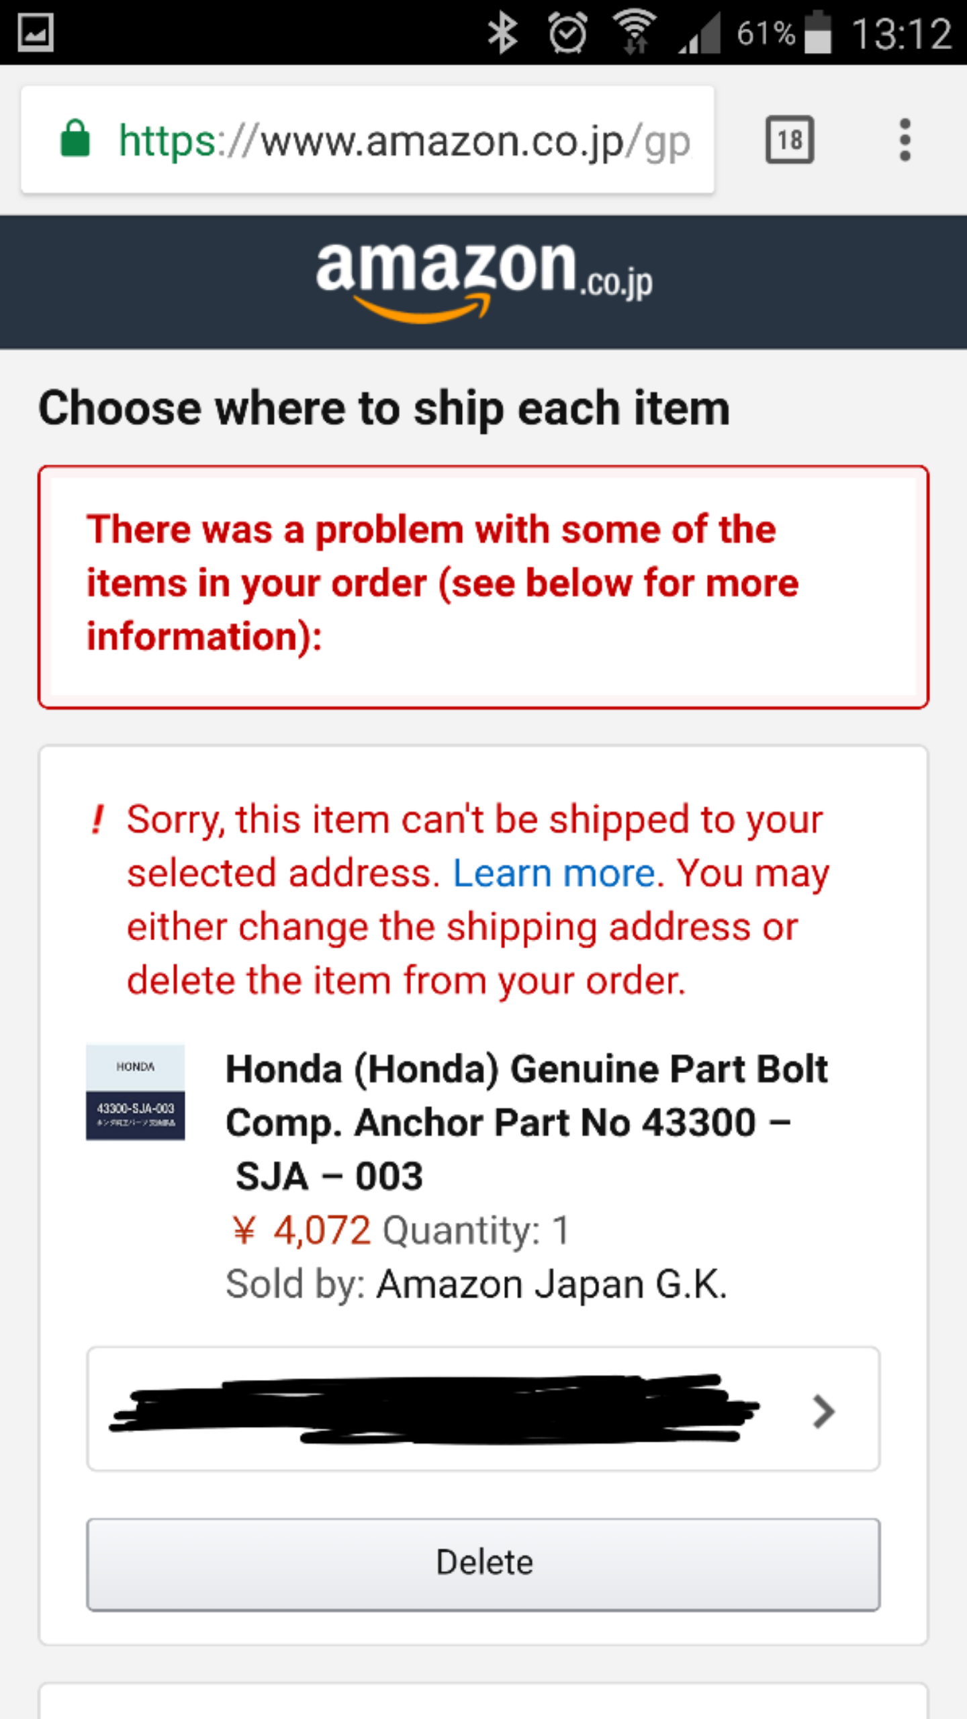Expand the shipping address chevron arrow
Image resolution: width=967 pixels, height=1719 pixels.
(x=823, y=1411)
